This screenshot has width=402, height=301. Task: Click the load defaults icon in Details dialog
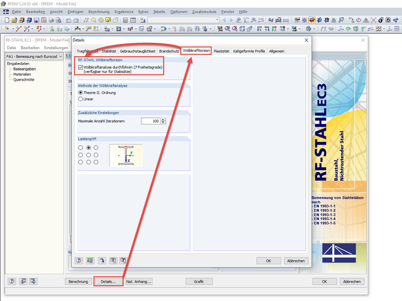coord(113,260)
